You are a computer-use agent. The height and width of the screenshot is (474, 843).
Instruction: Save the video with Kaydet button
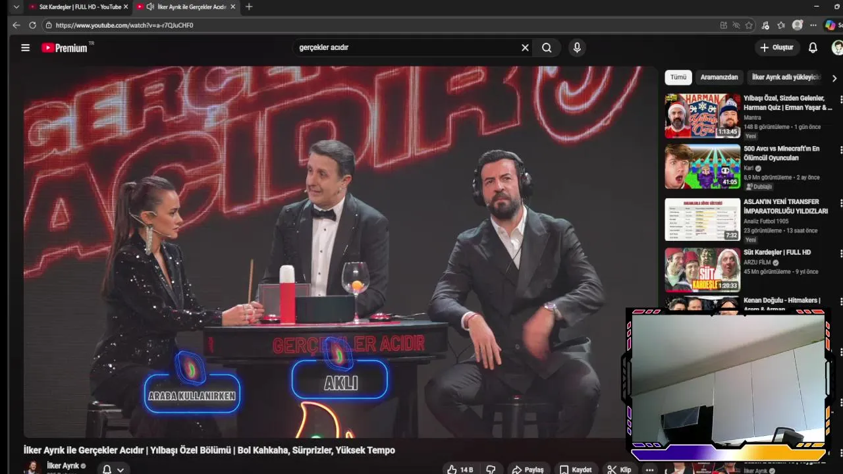(x=576, y=469)
